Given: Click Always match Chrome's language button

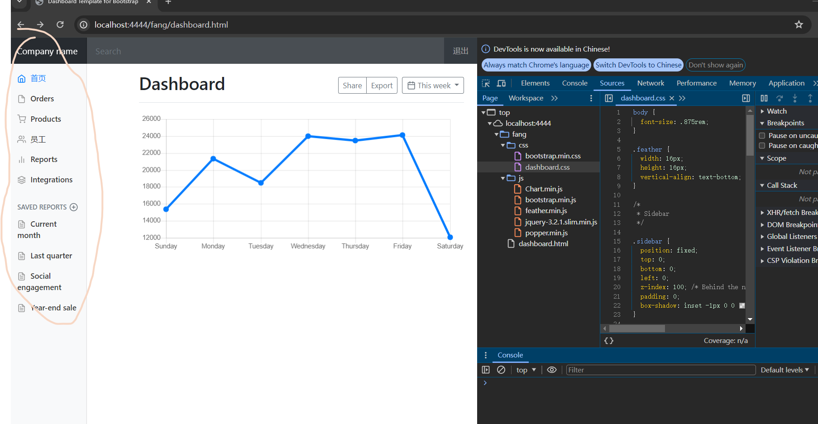Looking at the screenshot, I should click(x=536, y=65).
